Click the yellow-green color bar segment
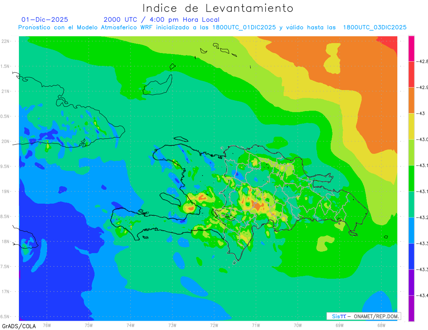 coord(411,152)
